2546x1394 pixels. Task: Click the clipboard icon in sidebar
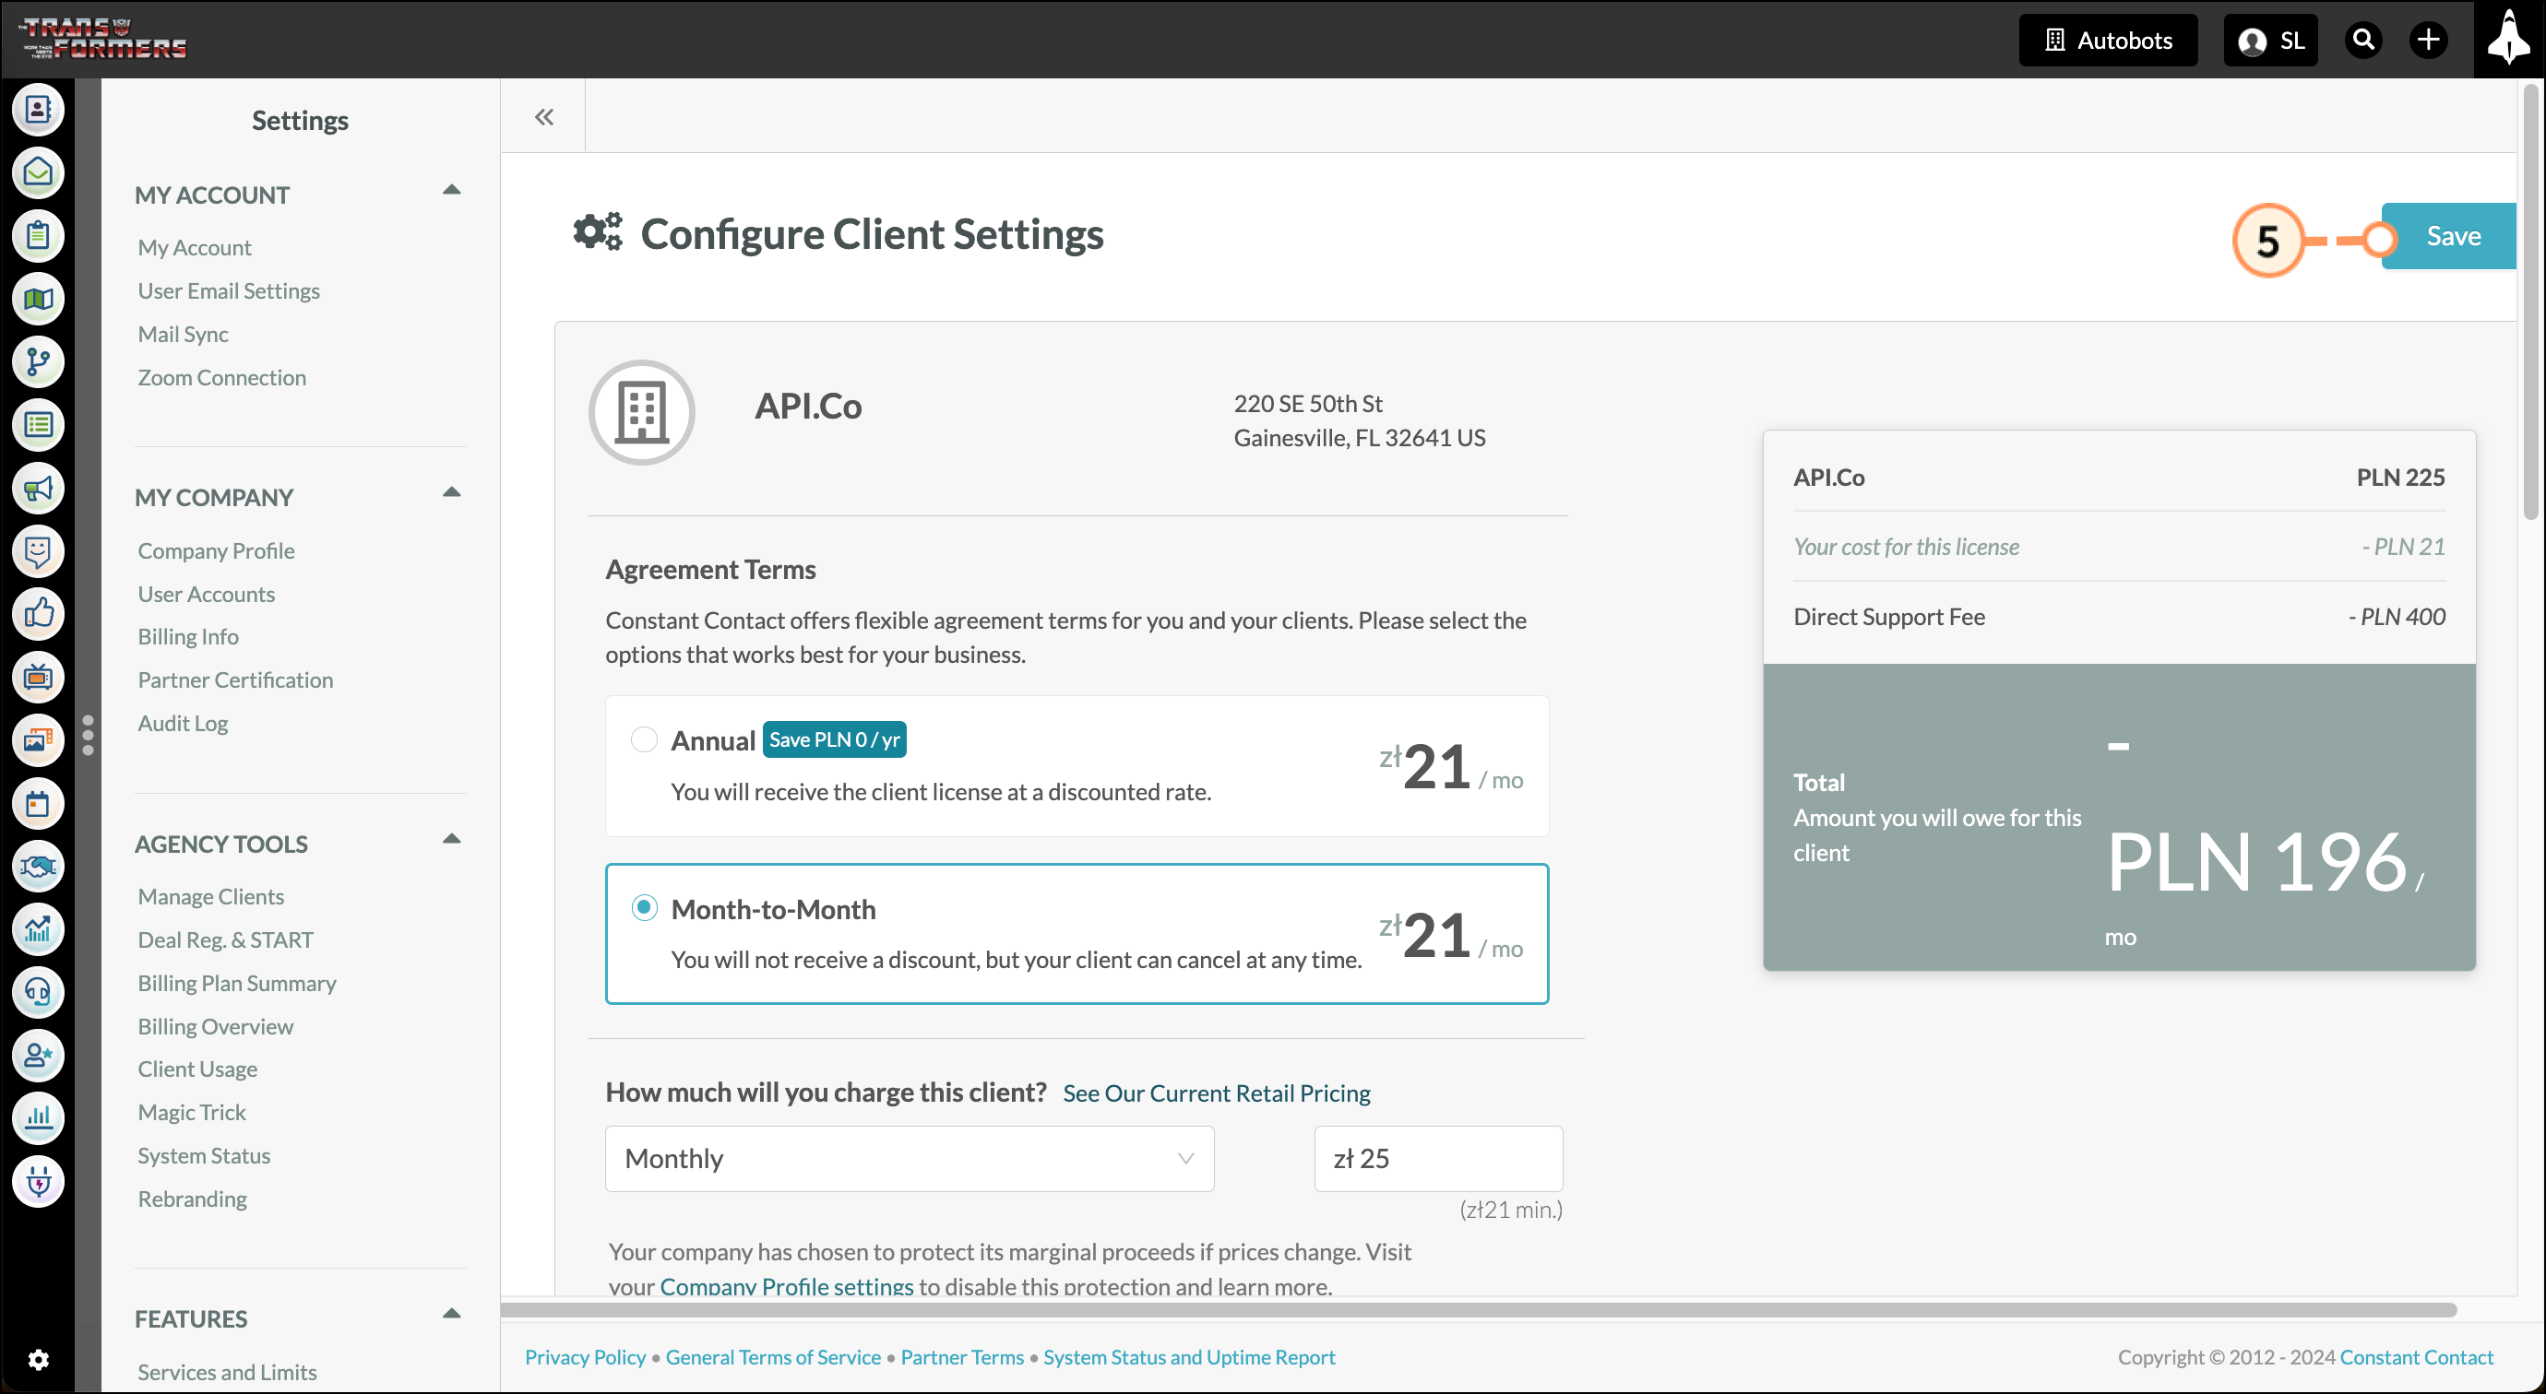(x=38, y=236)
